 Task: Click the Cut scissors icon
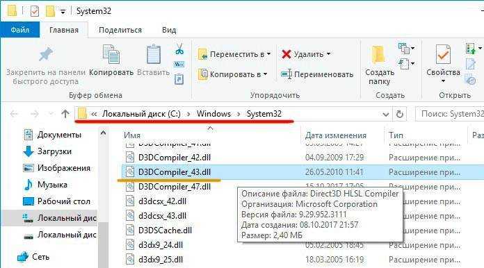(x=179, y=49)
